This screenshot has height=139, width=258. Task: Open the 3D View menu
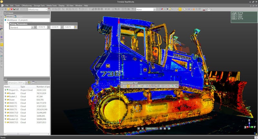pos(70,5)
